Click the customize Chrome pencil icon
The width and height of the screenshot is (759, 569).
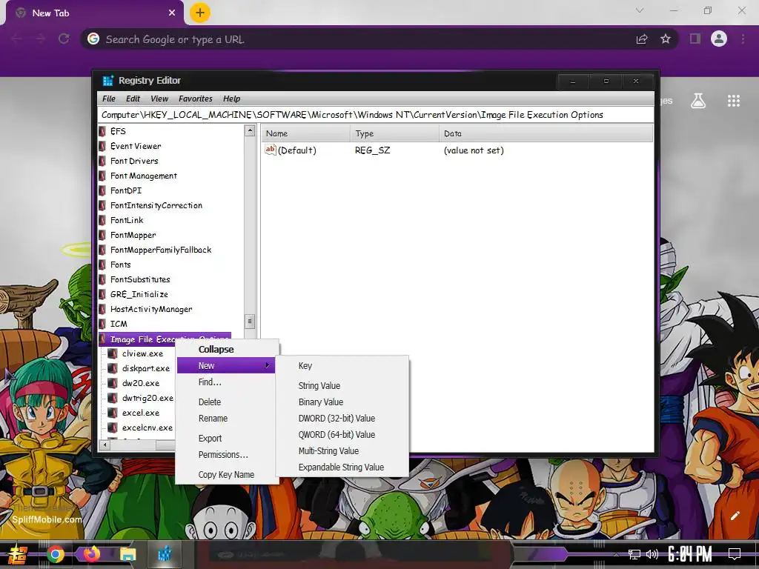click(x=735, y=516)
